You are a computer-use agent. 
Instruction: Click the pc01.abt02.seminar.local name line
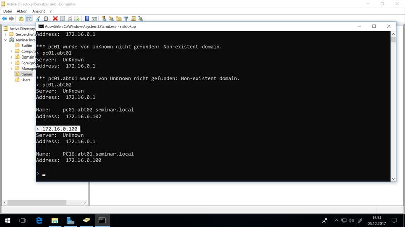click(x=85, y=110)
